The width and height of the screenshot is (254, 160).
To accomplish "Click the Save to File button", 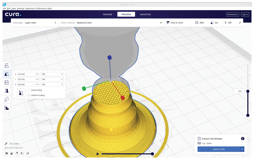I will click(219, 149).
